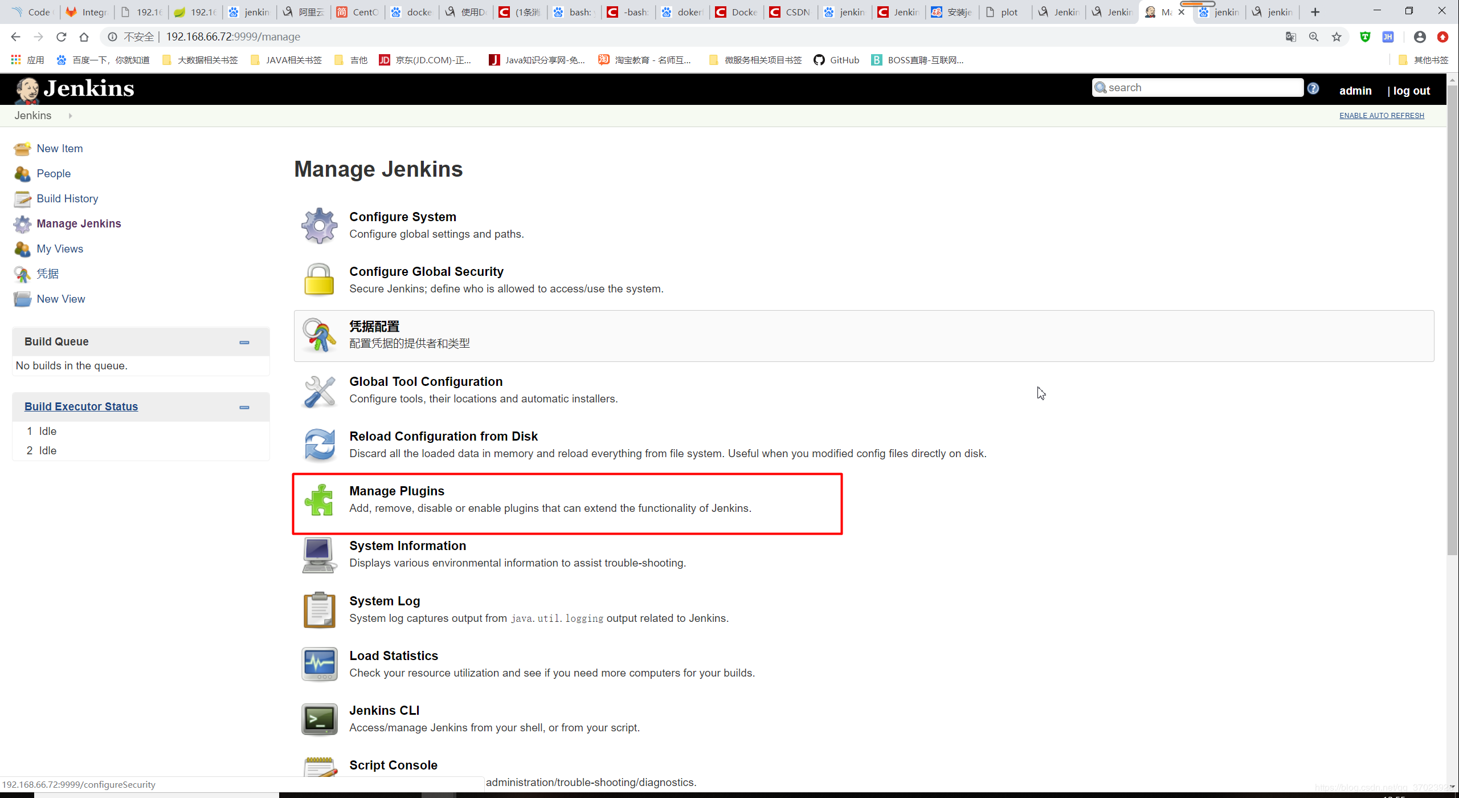The height and width of the screenshot is (798, 1459).
Task: Click the log out link
Action: point(1411,91)
